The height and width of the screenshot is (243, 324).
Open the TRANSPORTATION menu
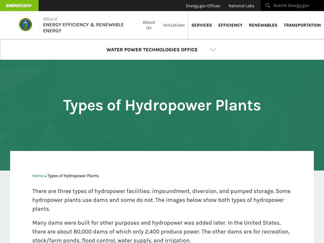point(302,25)
